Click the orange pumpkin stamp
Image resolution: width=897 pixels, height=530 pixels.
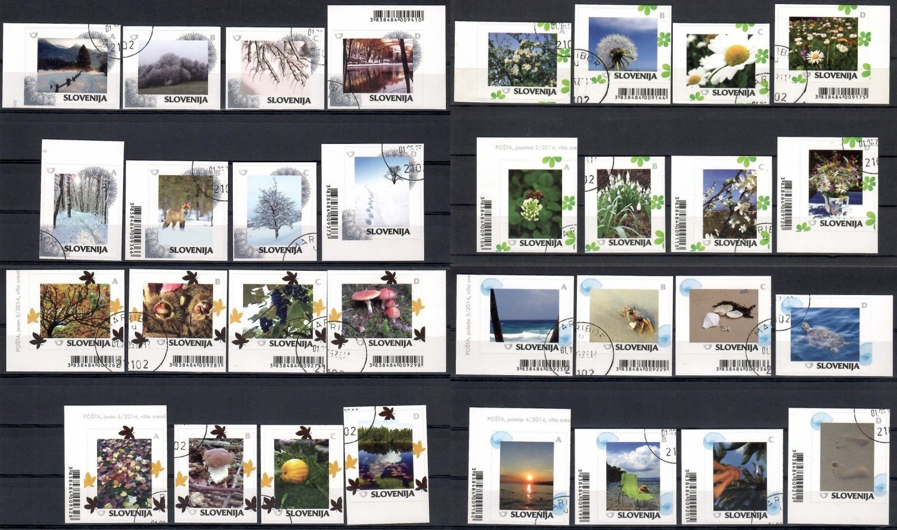tap(301, 474)
